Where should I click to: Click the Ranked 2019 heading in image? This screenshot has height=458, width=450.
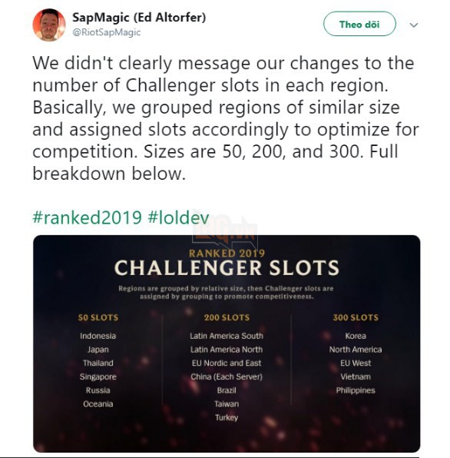pyautogui.click(x=227, y=253)
